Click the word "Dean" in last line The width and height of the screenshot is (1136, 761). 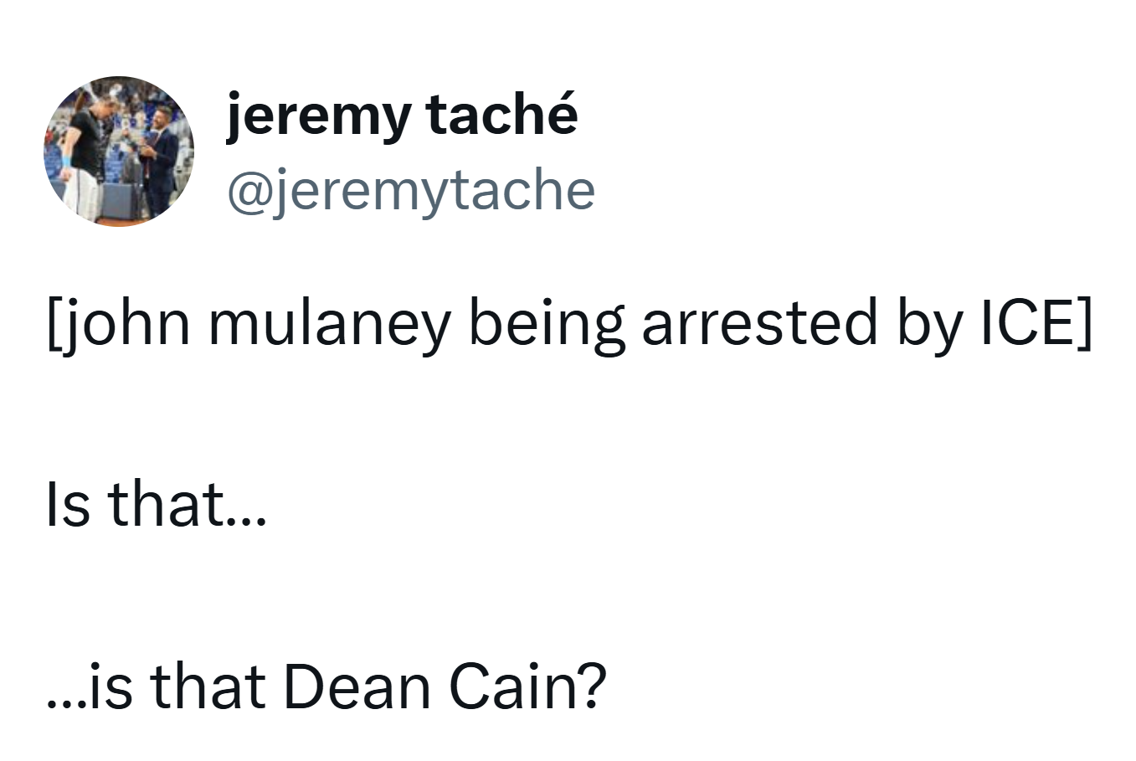tap(357, 686)
